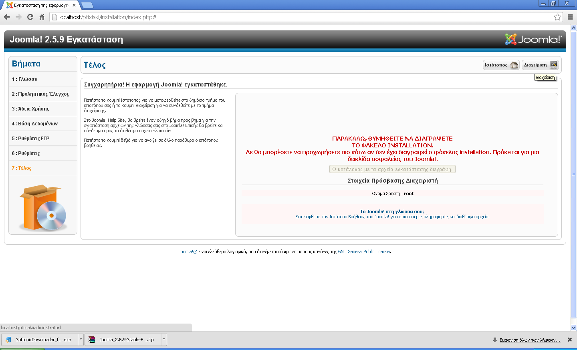Select step 7: Τέλος

[43, 168]
